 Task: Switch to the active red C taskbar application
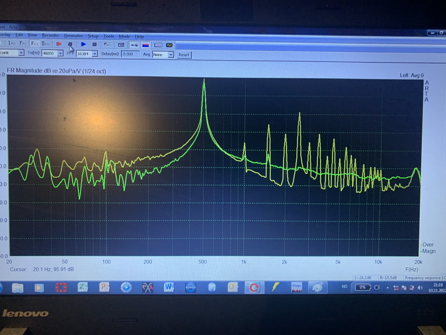pos(254,288)
